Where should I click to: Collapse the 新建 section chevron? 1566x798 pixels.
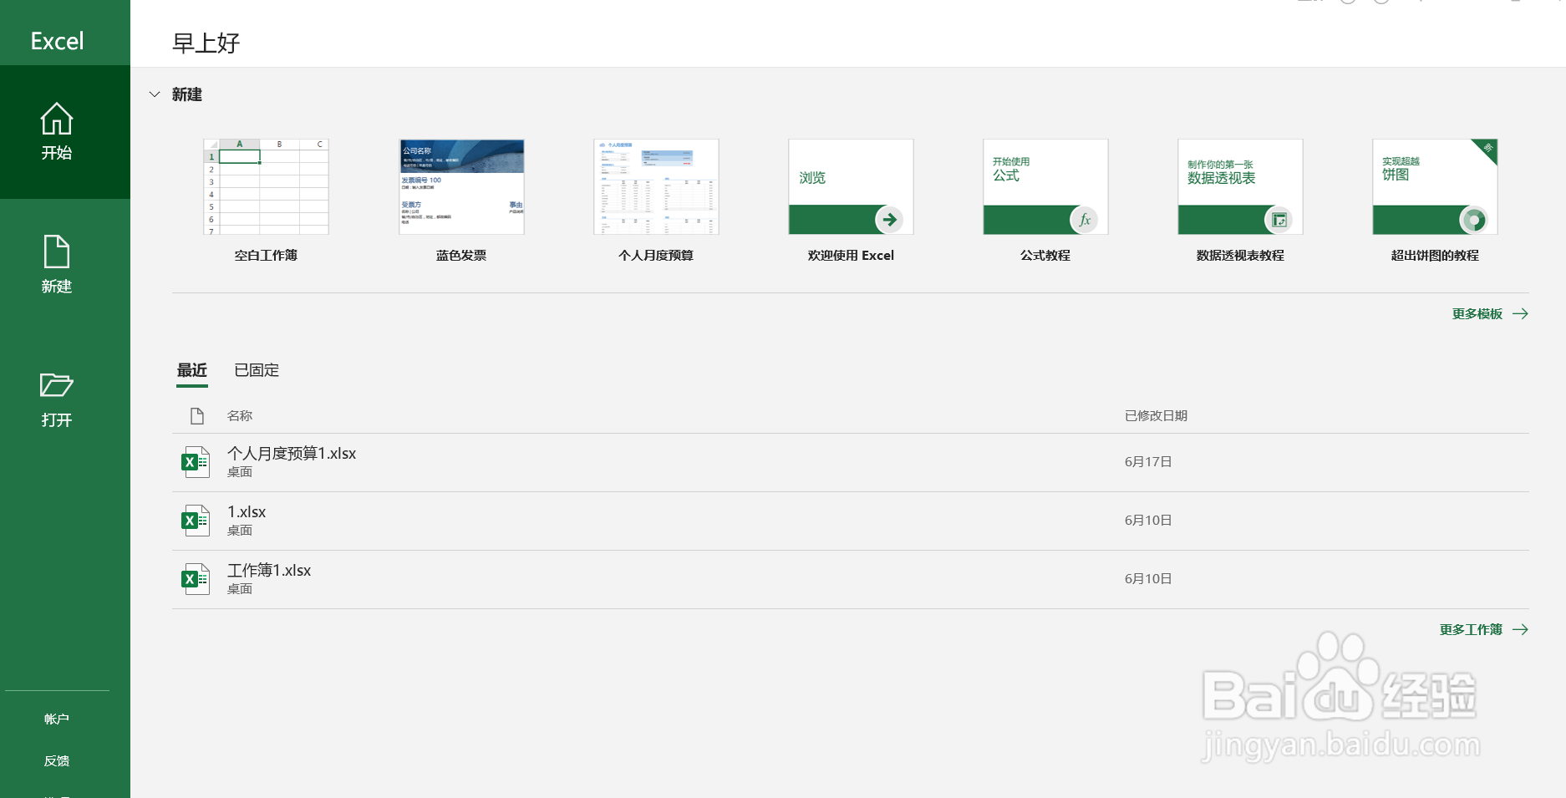155,94
